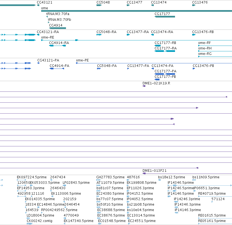Click the EP11026.3prime EST label

tap(140, 188)
